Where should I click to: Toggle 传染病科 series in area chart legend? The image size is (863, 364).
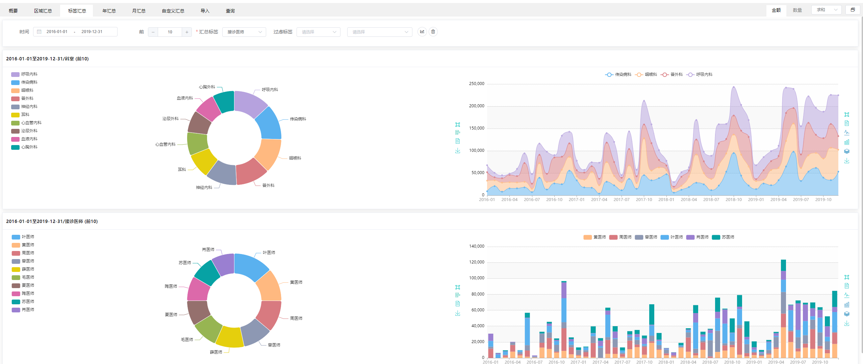pyautogui.click(x=618, y=75)
